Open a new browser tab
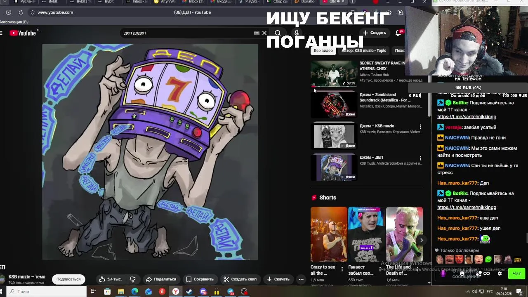The height and width of the screenshot is (297, 528). (352, 2)
